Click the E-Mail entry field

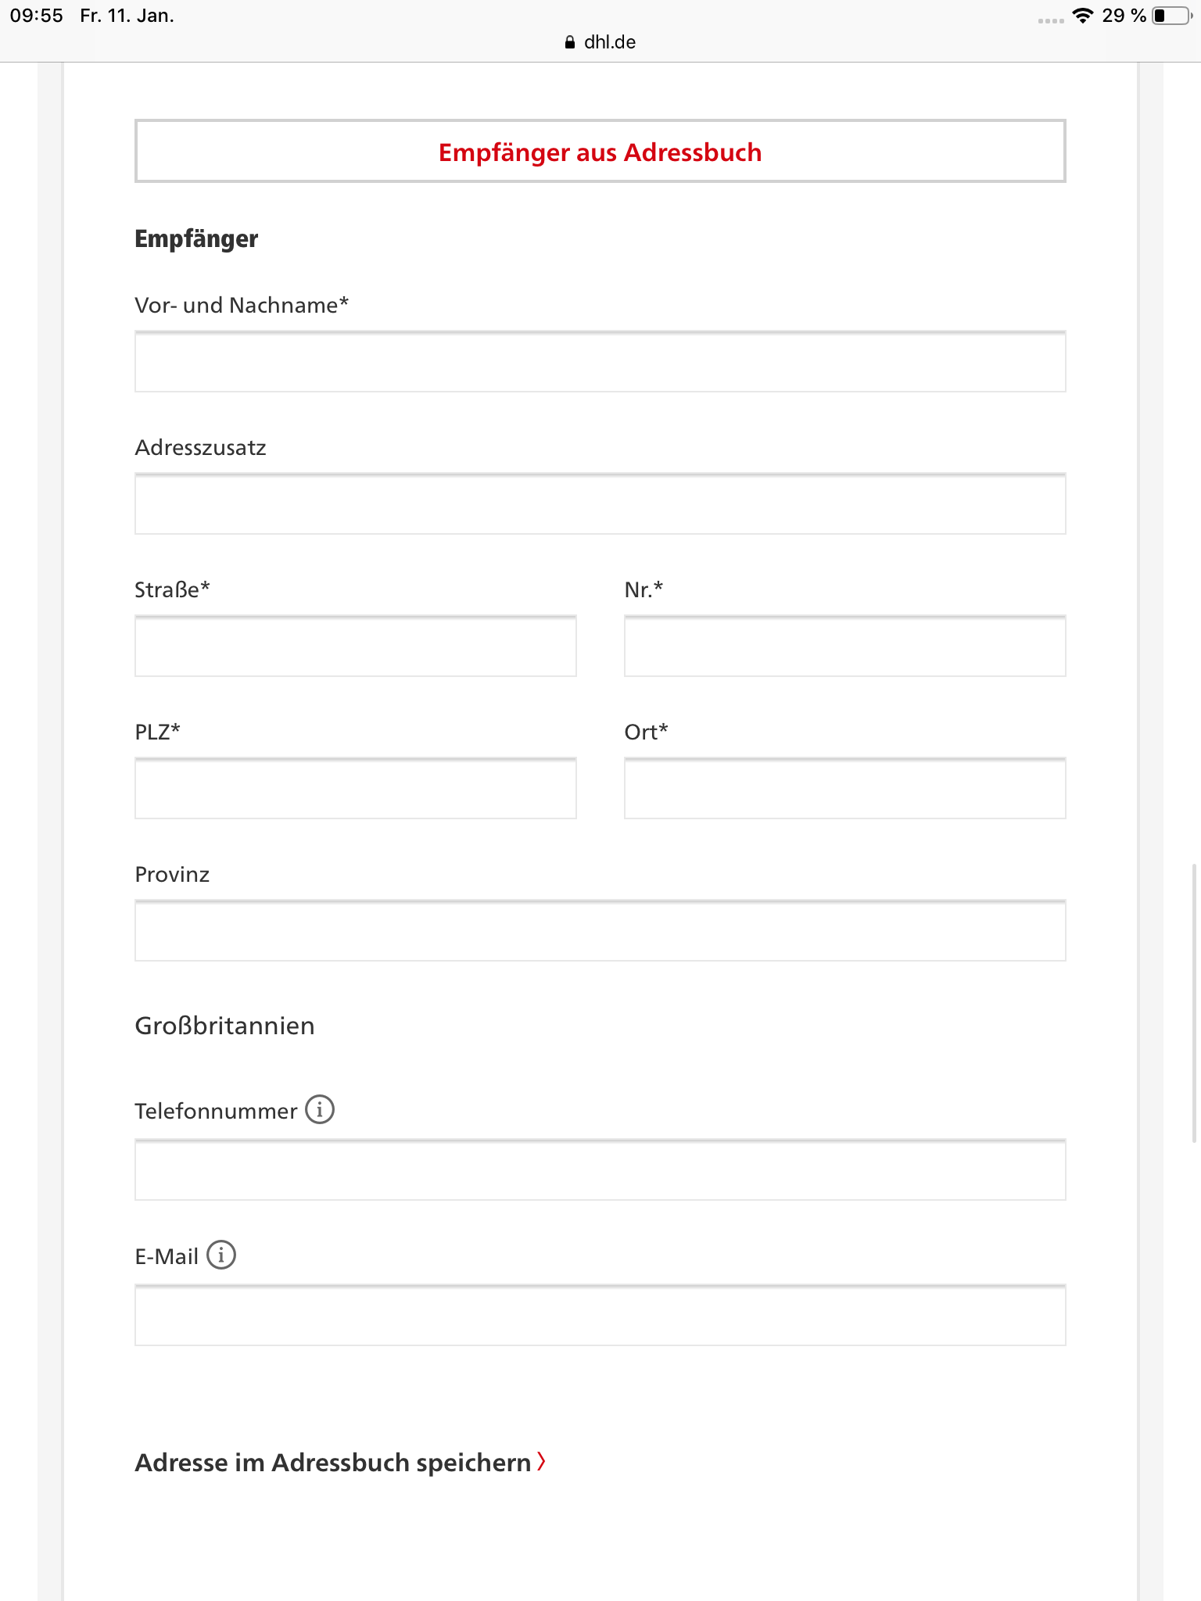point(600,1316)
